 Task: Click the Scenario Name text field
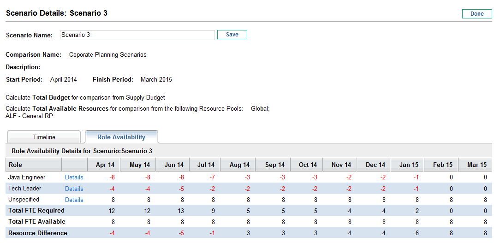pos(137,35)
